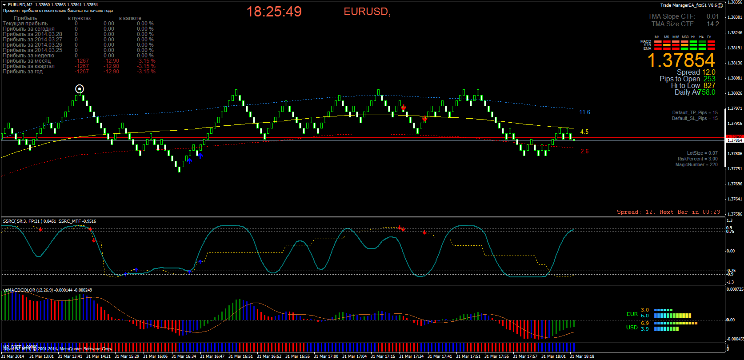This screenshot has width=744, height=360.
Task: Click the red lower band value 2.6
Action: point(584,152)
